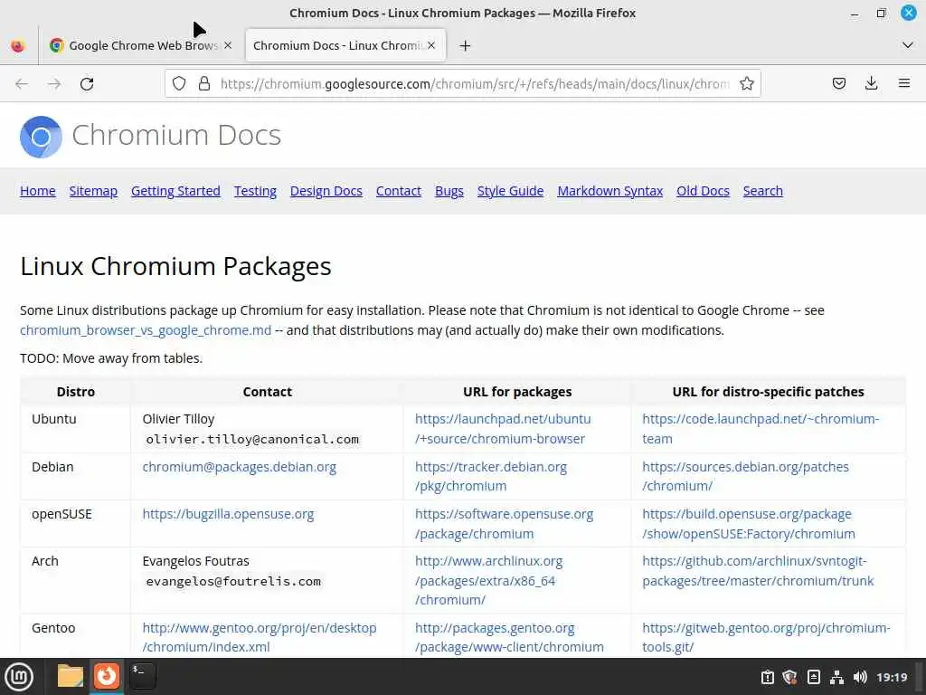Open the Design Docs nav link

pos(326,191)
